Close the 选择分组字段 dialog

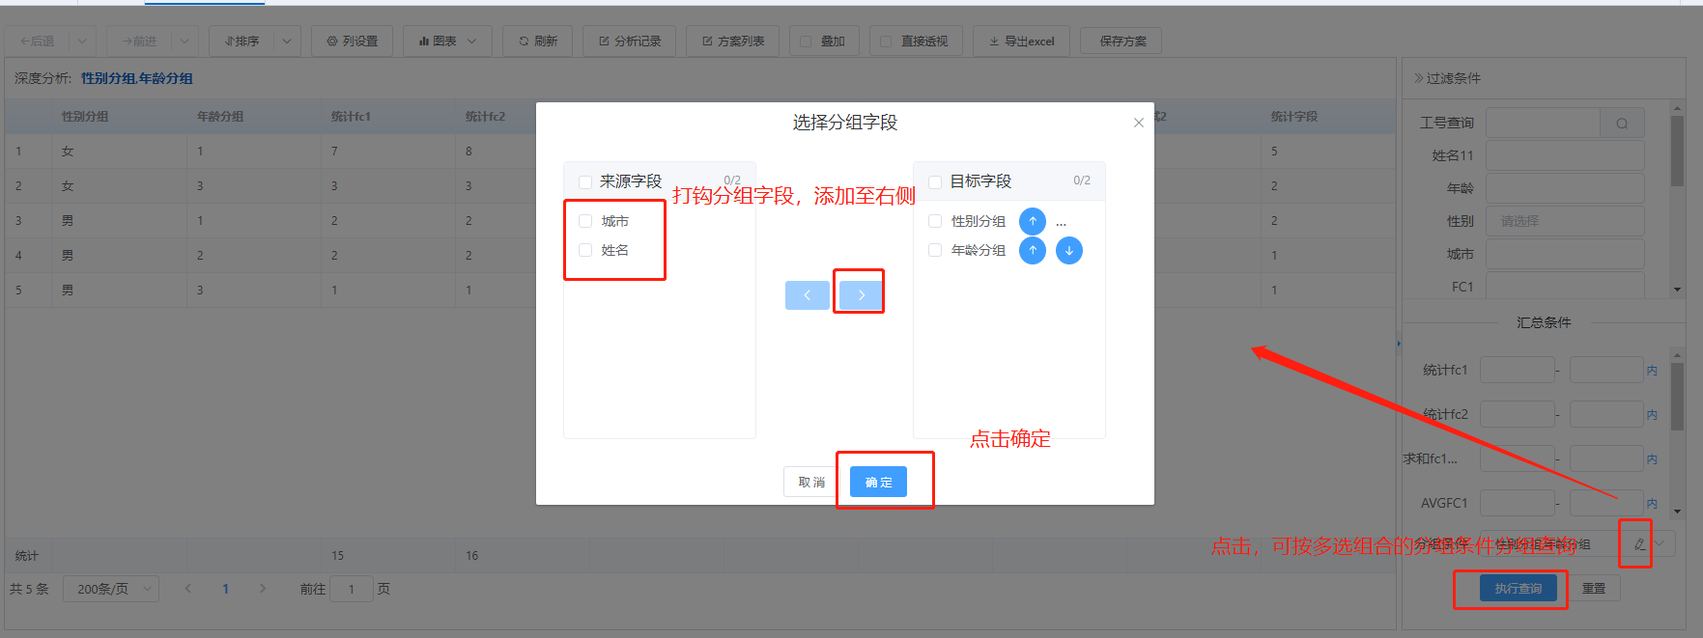[1139, 123]
